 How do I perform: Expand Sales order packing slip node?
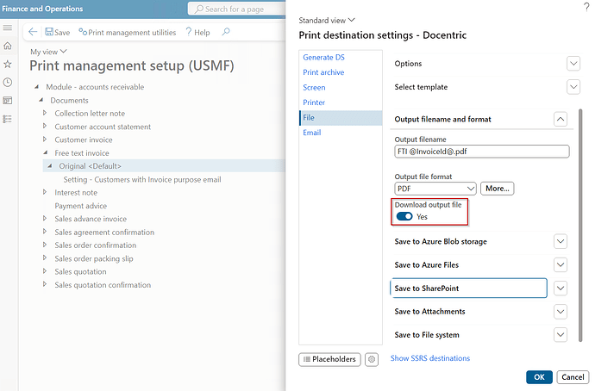click(x=45, y=258)
